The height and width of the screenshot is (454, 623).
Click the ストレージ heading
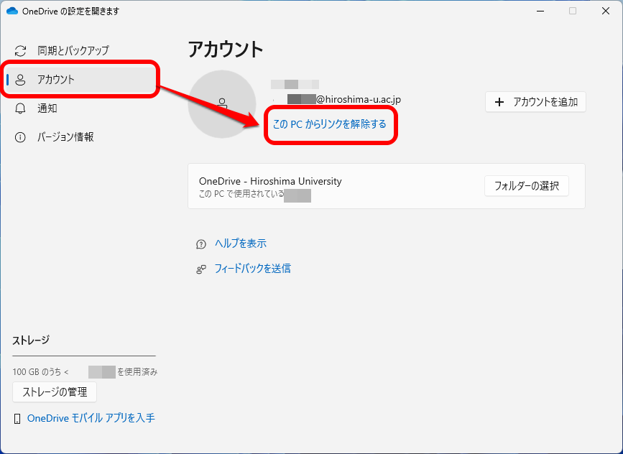pos(31,340)
